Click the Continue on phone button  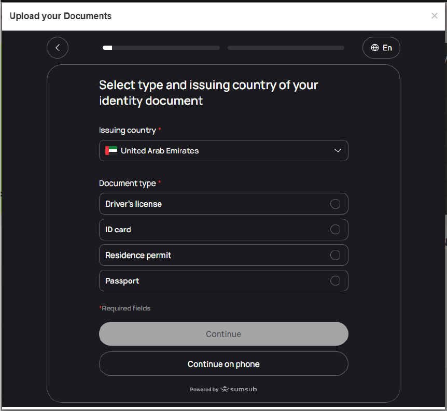tap(223, 364)
